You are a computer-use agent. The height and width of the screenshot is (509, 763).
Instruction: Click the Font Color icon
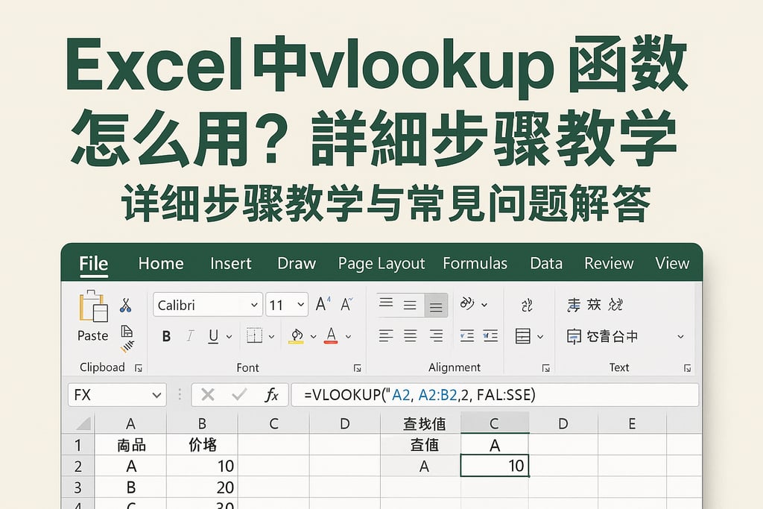(331, 336)
